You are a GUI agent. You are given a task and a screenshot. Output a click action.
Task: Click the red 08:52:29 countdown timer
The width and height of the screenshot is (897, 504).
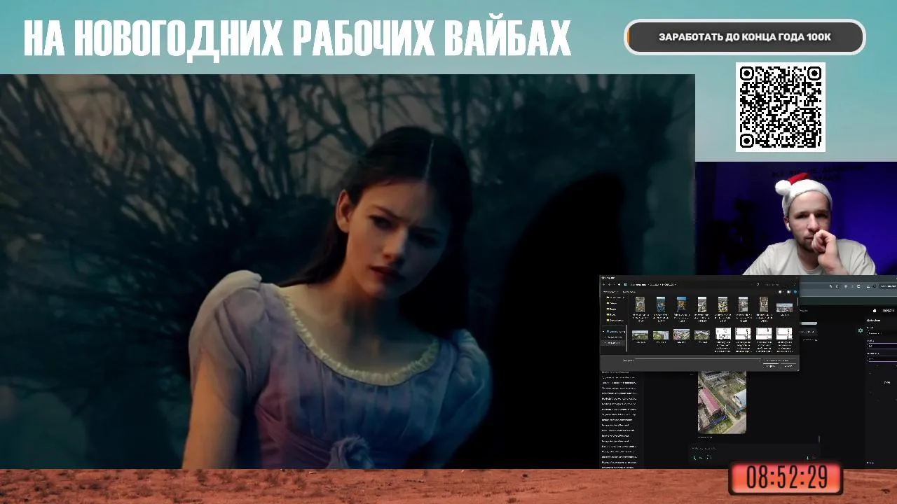(x=786, y=478)
